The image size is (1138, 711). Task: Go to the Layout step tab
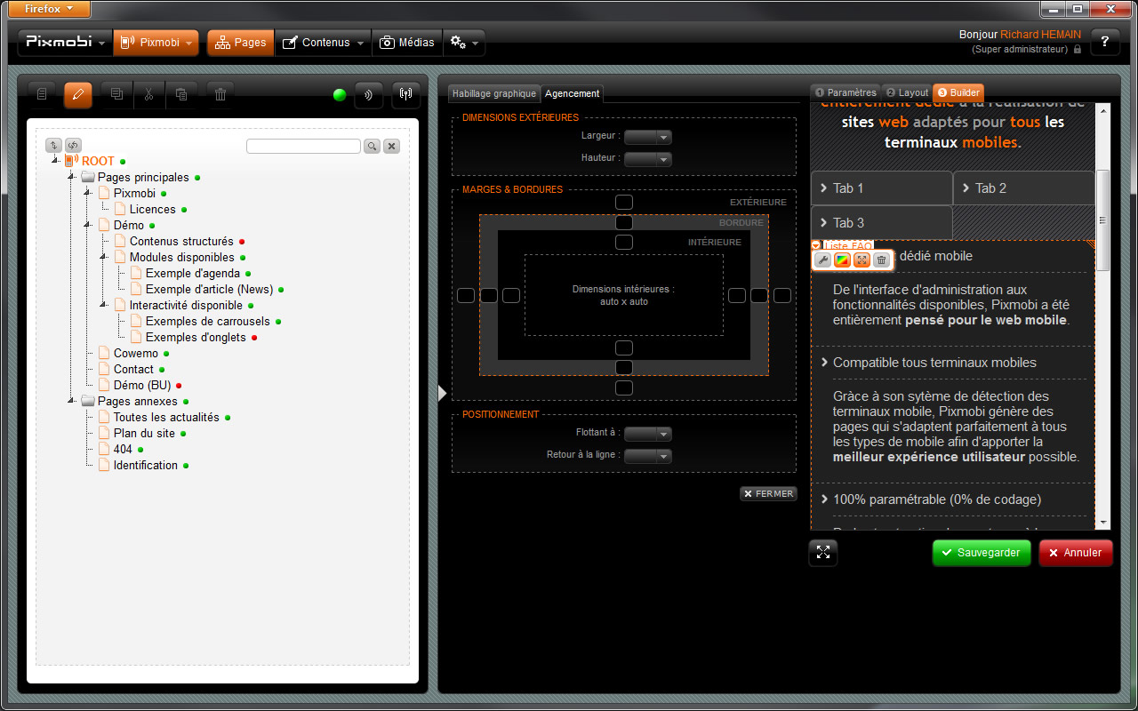coord(907,92)
